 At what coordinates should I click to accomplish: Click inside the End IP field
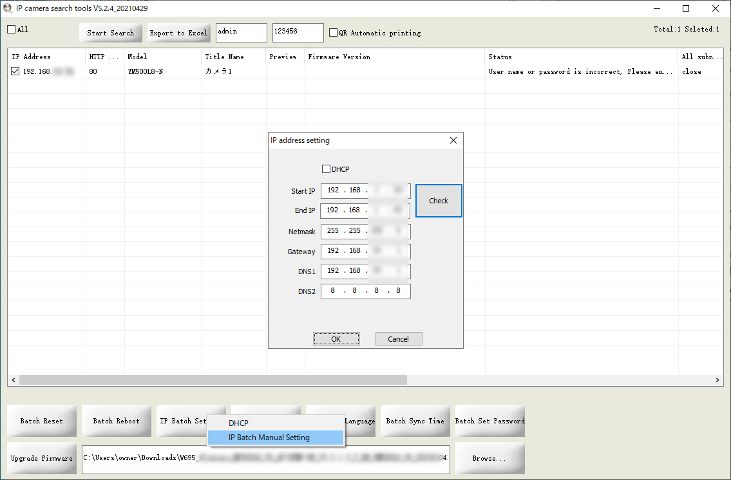point(366,210)
